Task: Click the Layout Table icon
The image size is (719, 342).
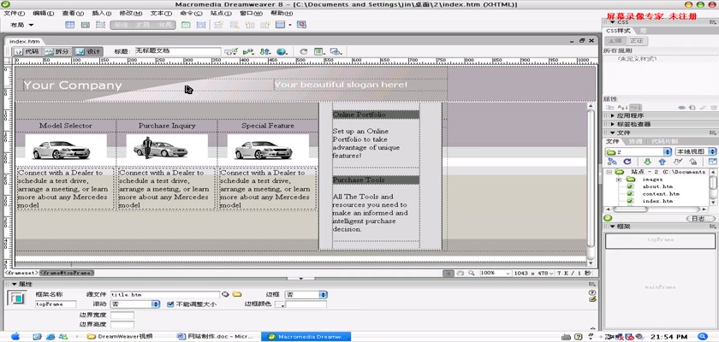Action: coord(186,25)
